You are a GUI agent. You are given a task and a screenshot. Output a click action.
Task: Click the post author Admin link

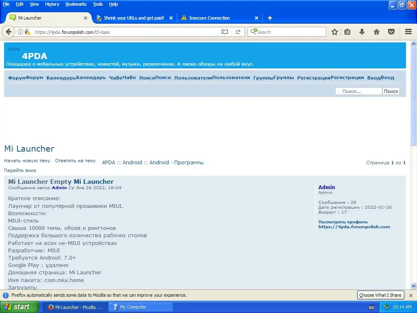(x=59, y=187)
